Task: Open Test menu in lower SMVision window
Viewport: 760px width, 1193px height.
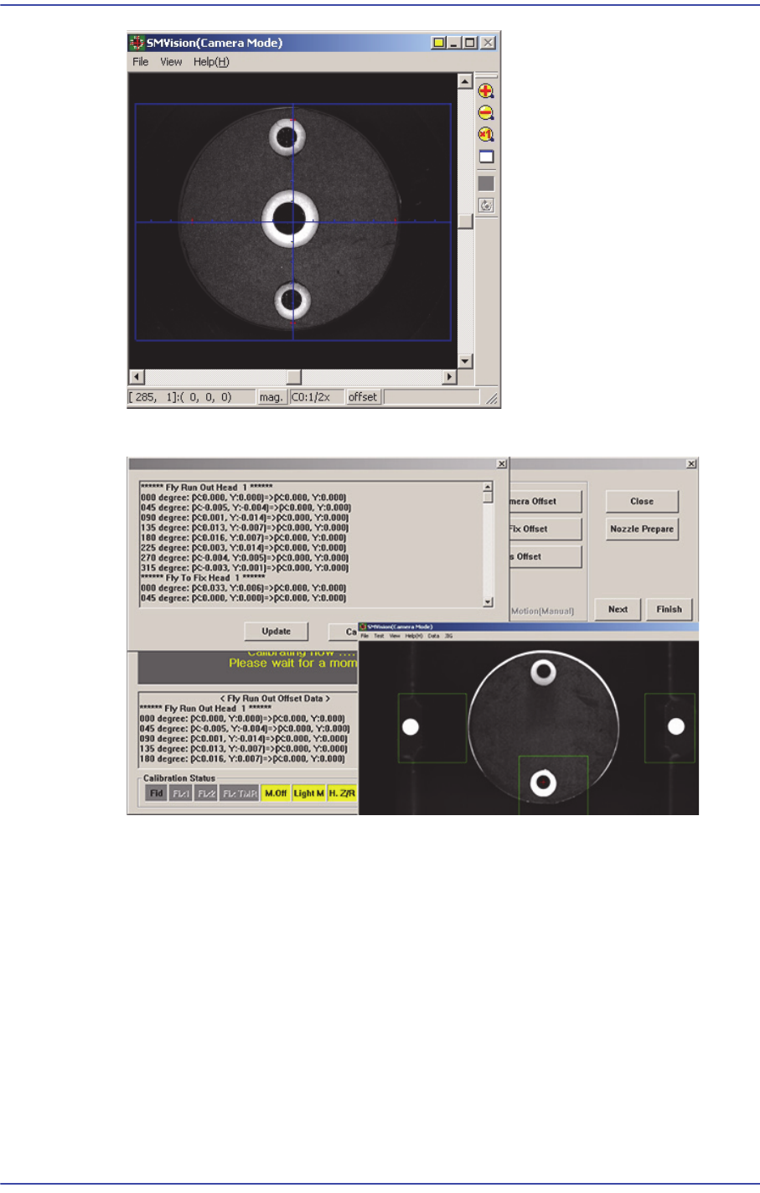Action: point(380,636)
